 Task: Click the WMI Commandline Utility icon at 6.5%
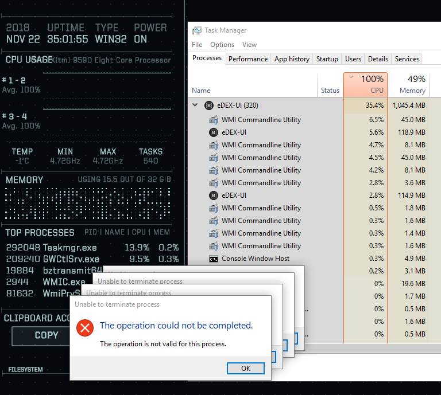pyautogui.click(x=214, y=120)
